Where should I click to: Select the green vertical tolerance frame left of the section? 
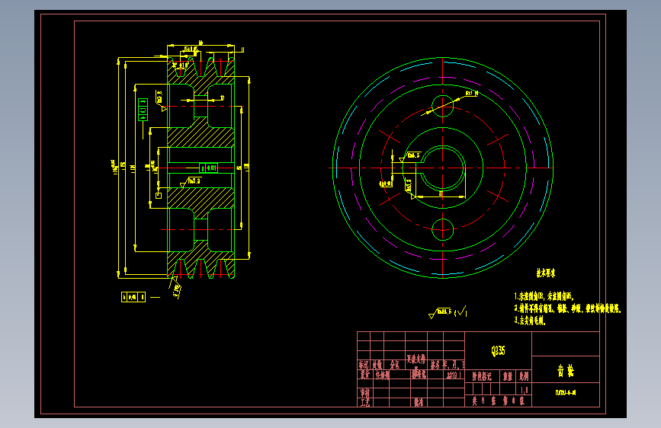coord(143,110)
